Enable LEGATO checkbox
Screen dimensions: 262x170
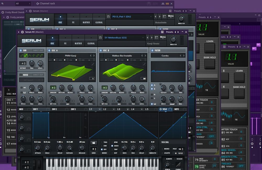point(162,153)
